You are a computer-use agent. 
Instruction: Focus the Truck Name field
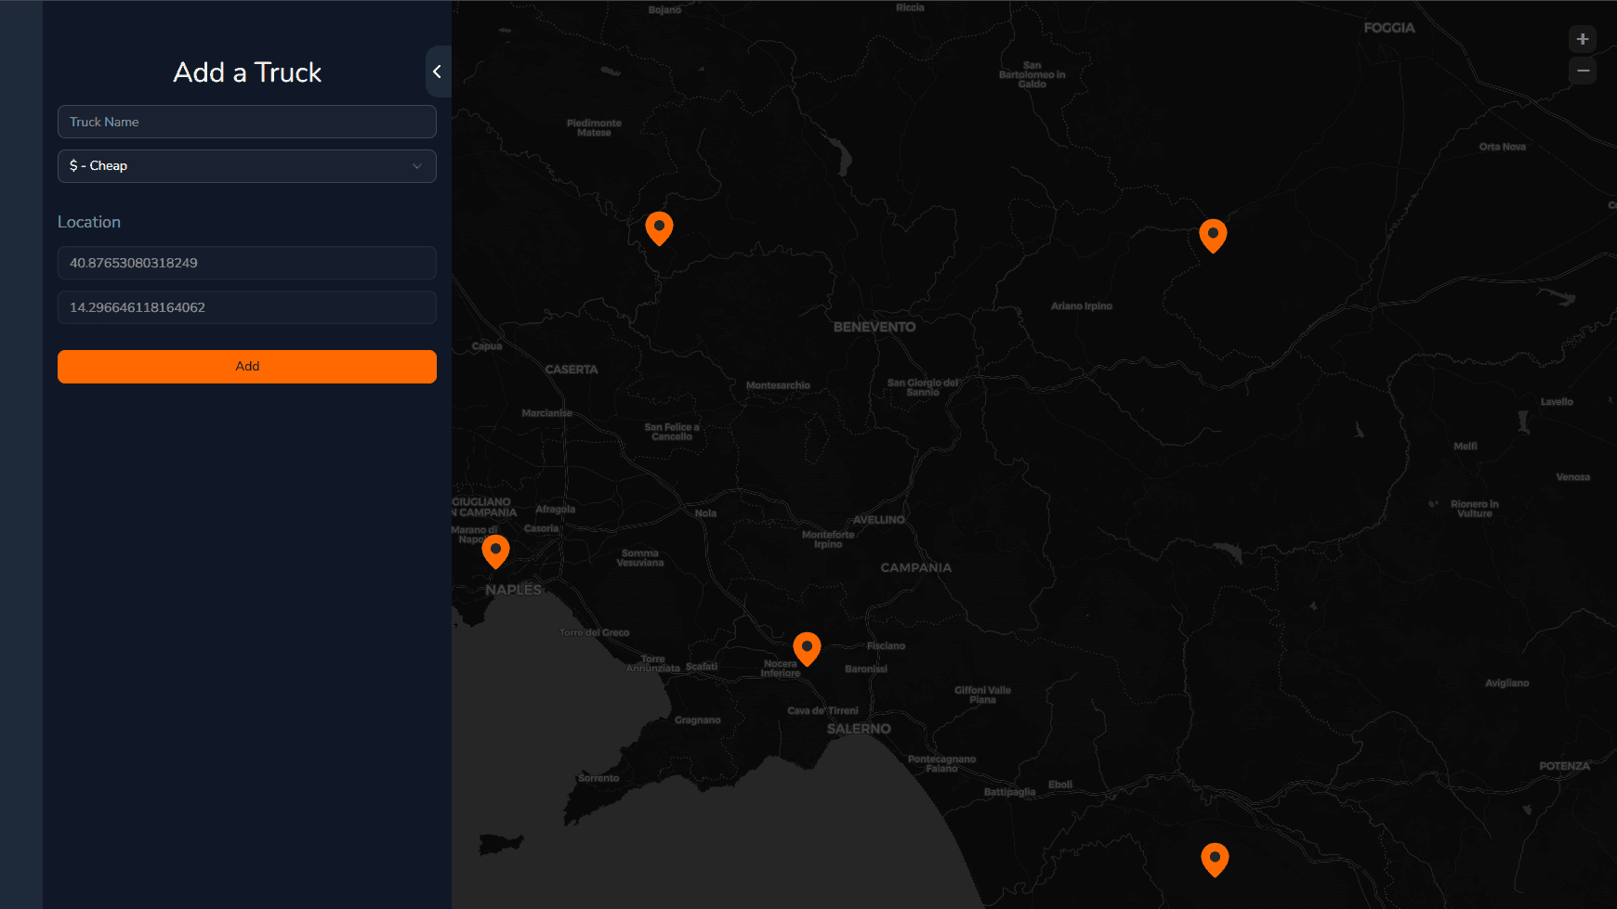(247, 122)
